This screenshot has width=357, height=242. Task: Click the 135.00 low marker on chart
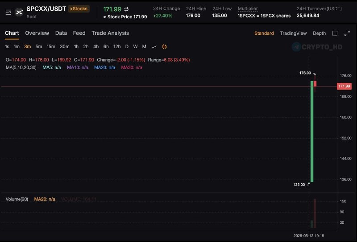pyautogui.click(x=299, y=185)
